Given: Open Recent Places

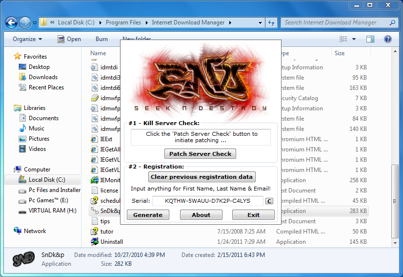Looking at the screenshot, I should tap(41, 87).
